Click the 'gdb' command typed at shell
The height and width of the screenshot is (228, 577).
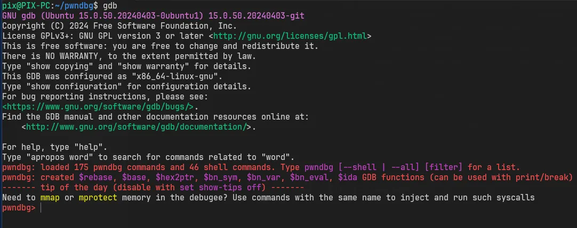(110, 6)
